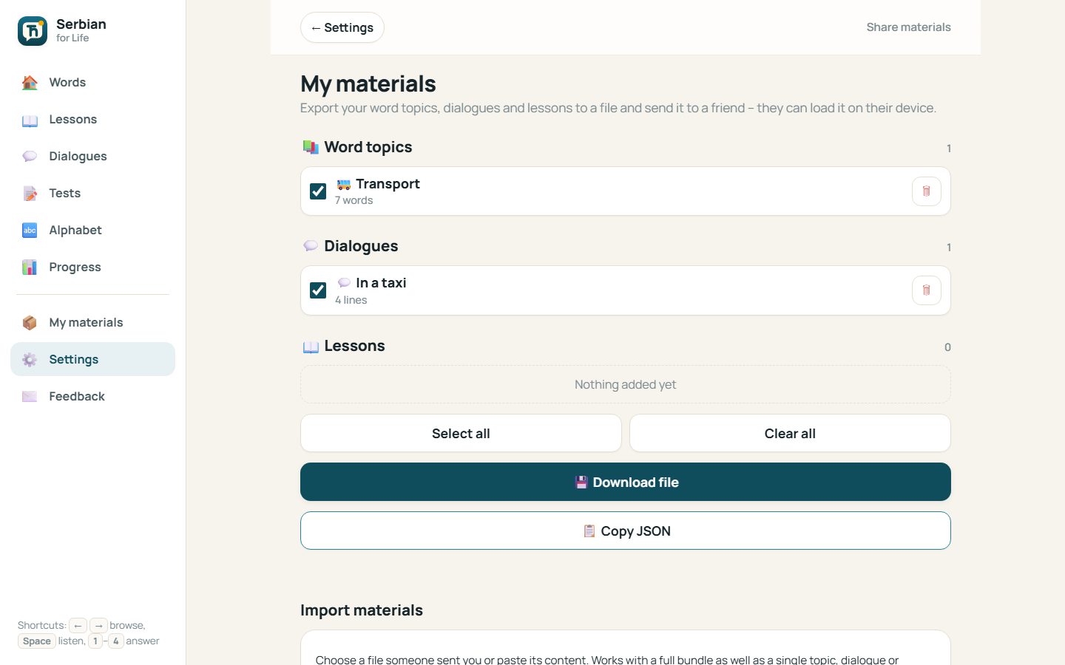Click the Import materials heading
Viewport: 1065px width, 665px height.
click(x=362, y=610)
